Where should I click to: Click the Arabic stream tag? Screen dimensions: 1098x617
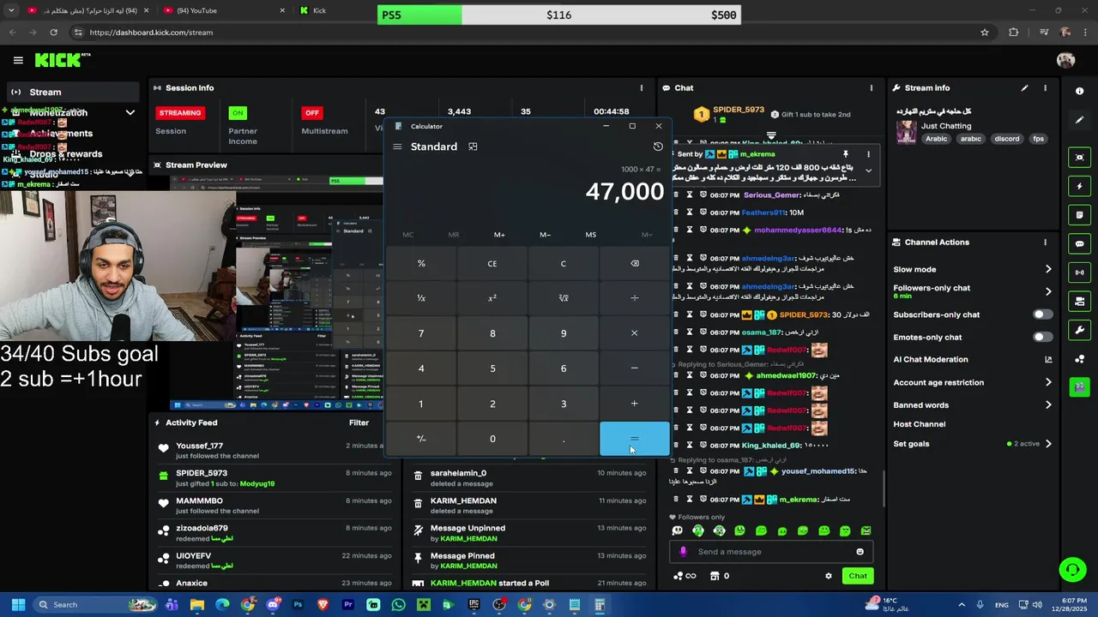(x=936, y=139)
